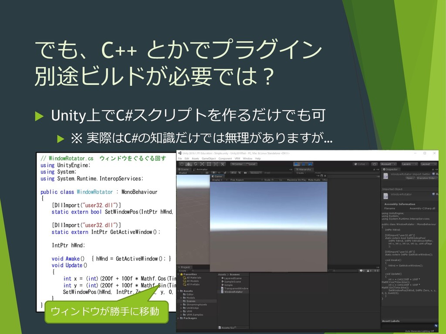
Task: Click the Unity logo in title bar
Action: 180,154
